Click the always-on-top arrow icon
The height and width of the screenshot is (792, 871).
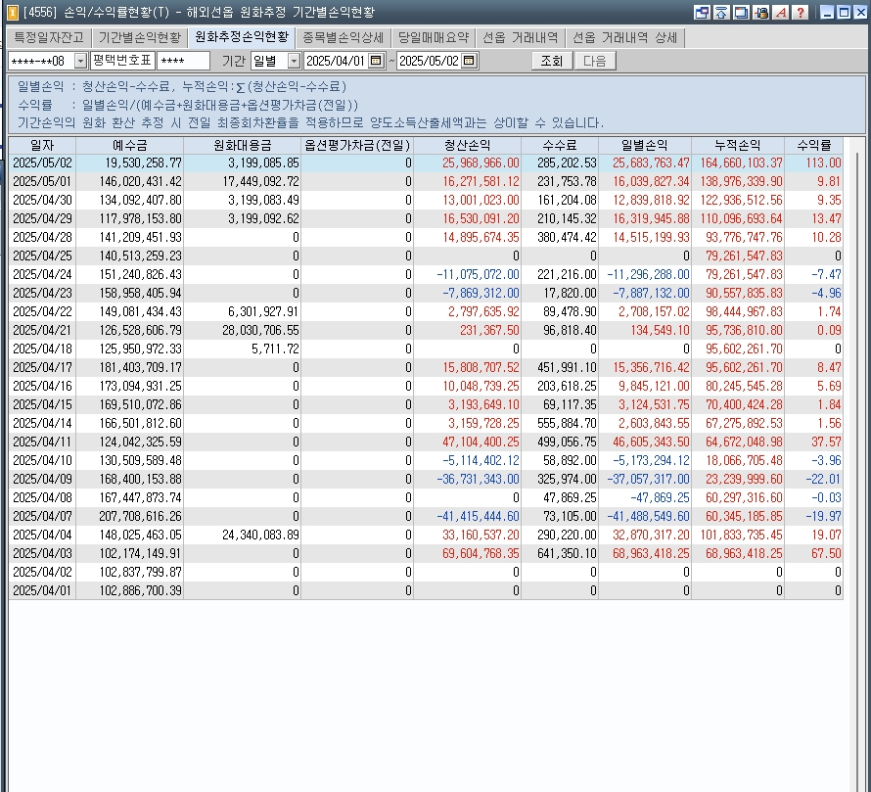pyautogui.click(x=721, y=12)
